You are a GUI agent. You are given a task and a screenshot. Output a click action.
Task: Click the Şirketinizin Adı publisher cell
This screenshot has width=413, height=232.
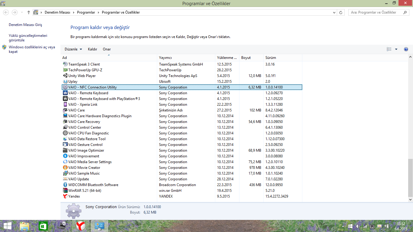171,110
